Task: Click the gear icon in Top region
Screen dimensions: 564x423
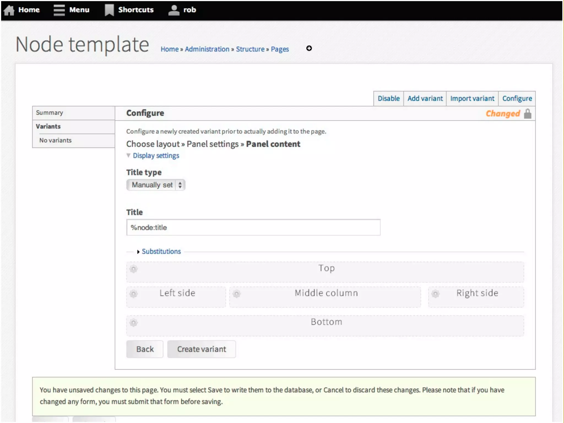Action: click(134, 269)
